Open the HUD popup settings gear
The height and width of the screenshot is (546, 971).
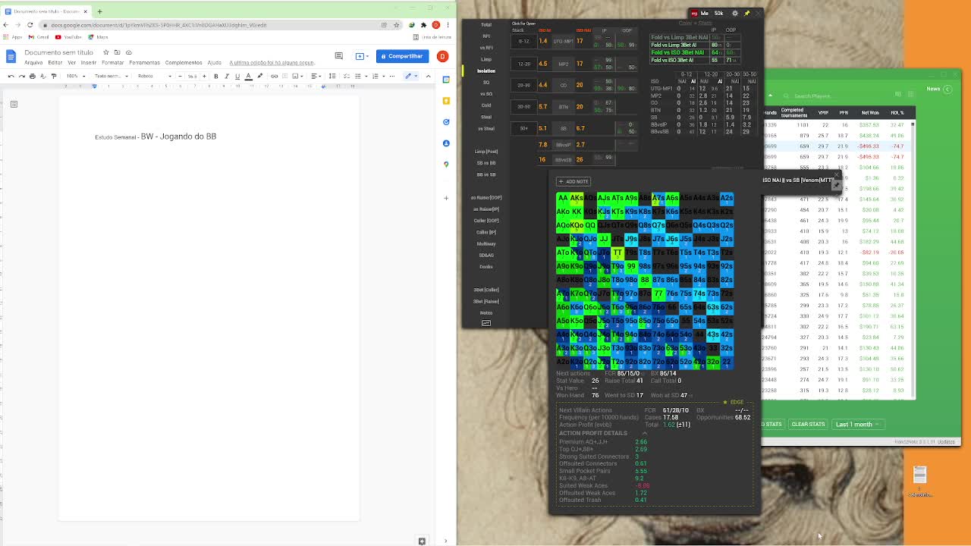(x=734, y=13)
